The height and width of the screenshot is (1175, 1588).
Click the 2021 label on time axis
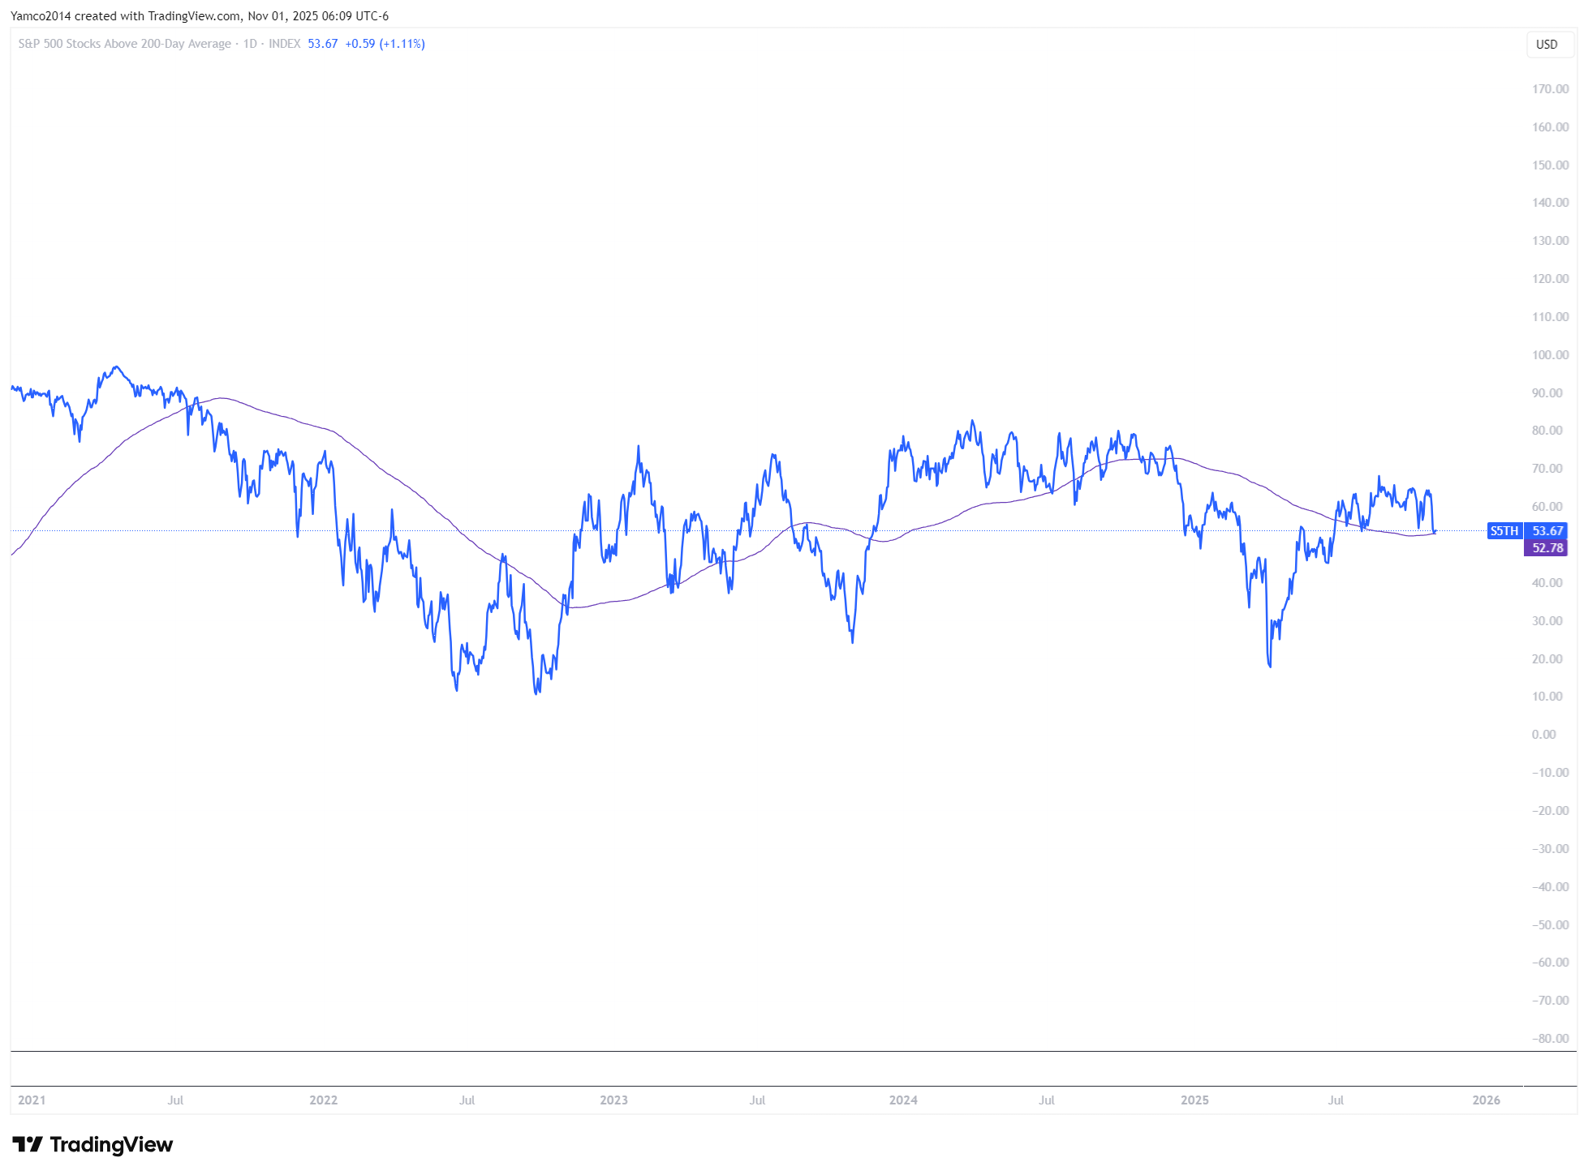(x=32, y=1100)
